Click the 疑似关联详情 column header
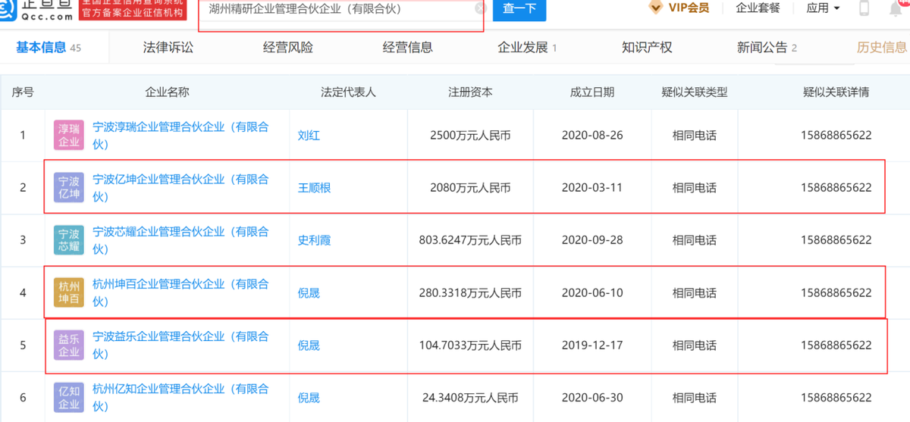This screenshot has height=422, width=910. pyautogui.click(x=836, y=92)
